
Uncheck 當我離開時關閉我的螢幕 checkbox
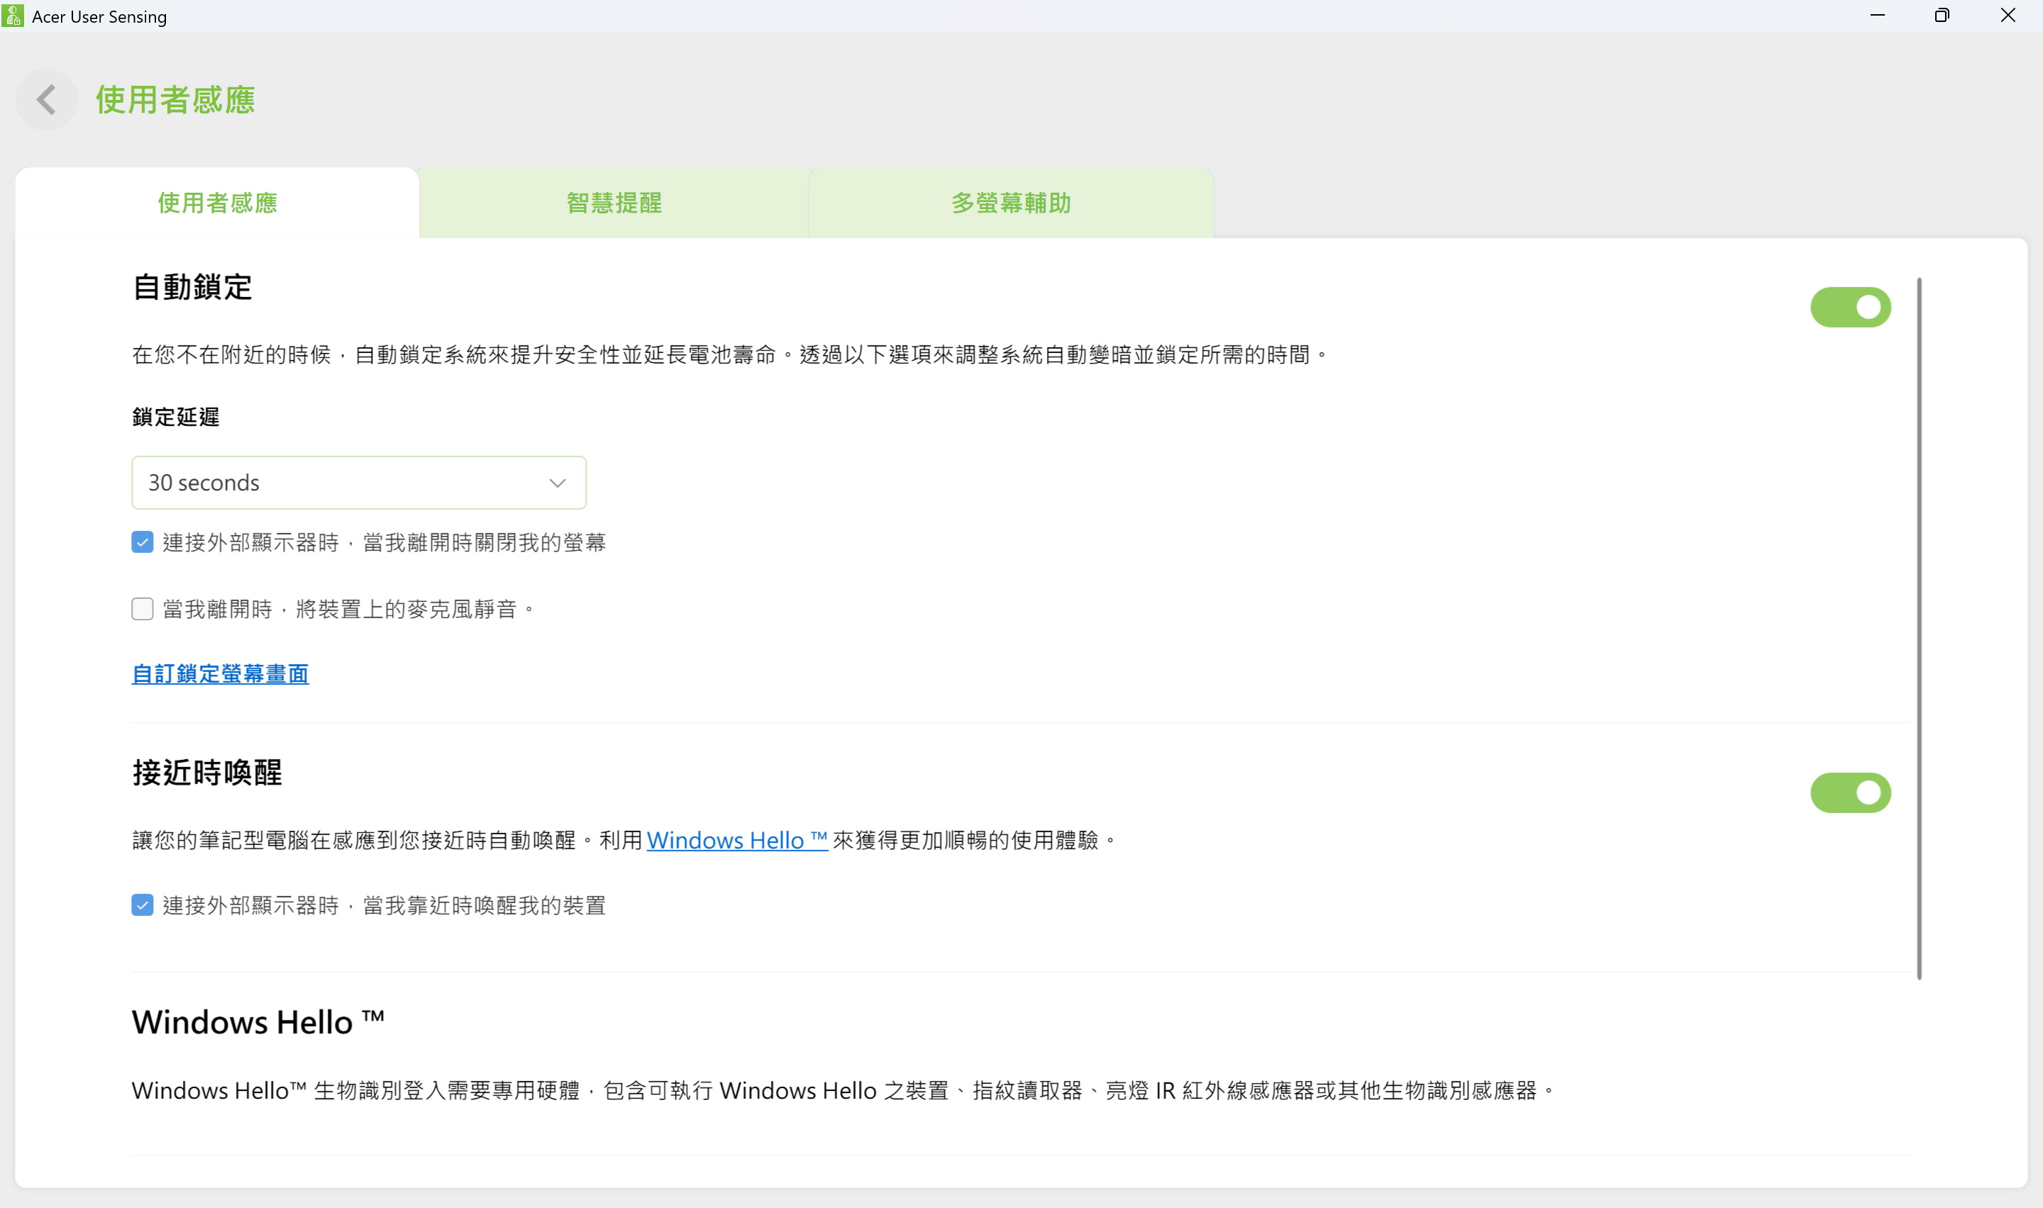143,542
